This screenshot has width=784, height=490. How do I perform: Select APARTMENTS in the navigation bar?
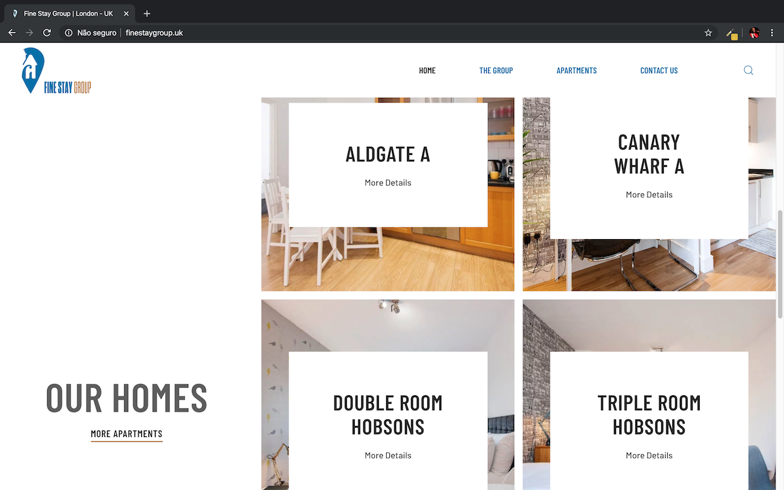pos(576,71)
